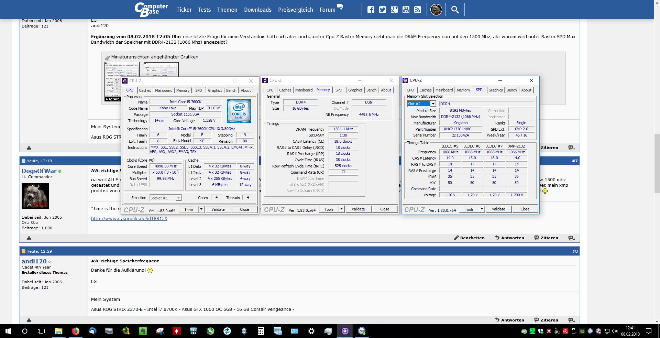Click the Tools button in the SPD tab window

tap(469, 209)
